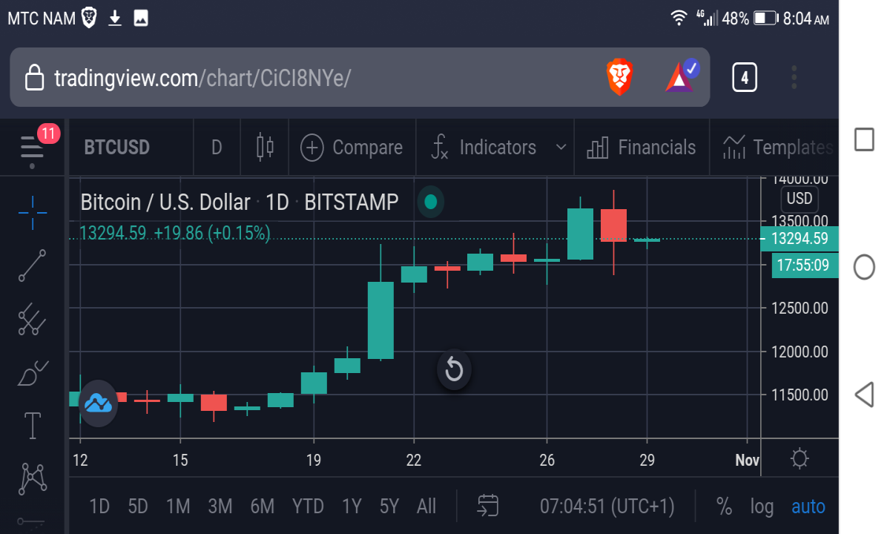Click the 14000.00 price axis label
This screenshot has width=890, height=534.
tap(800, 179)
